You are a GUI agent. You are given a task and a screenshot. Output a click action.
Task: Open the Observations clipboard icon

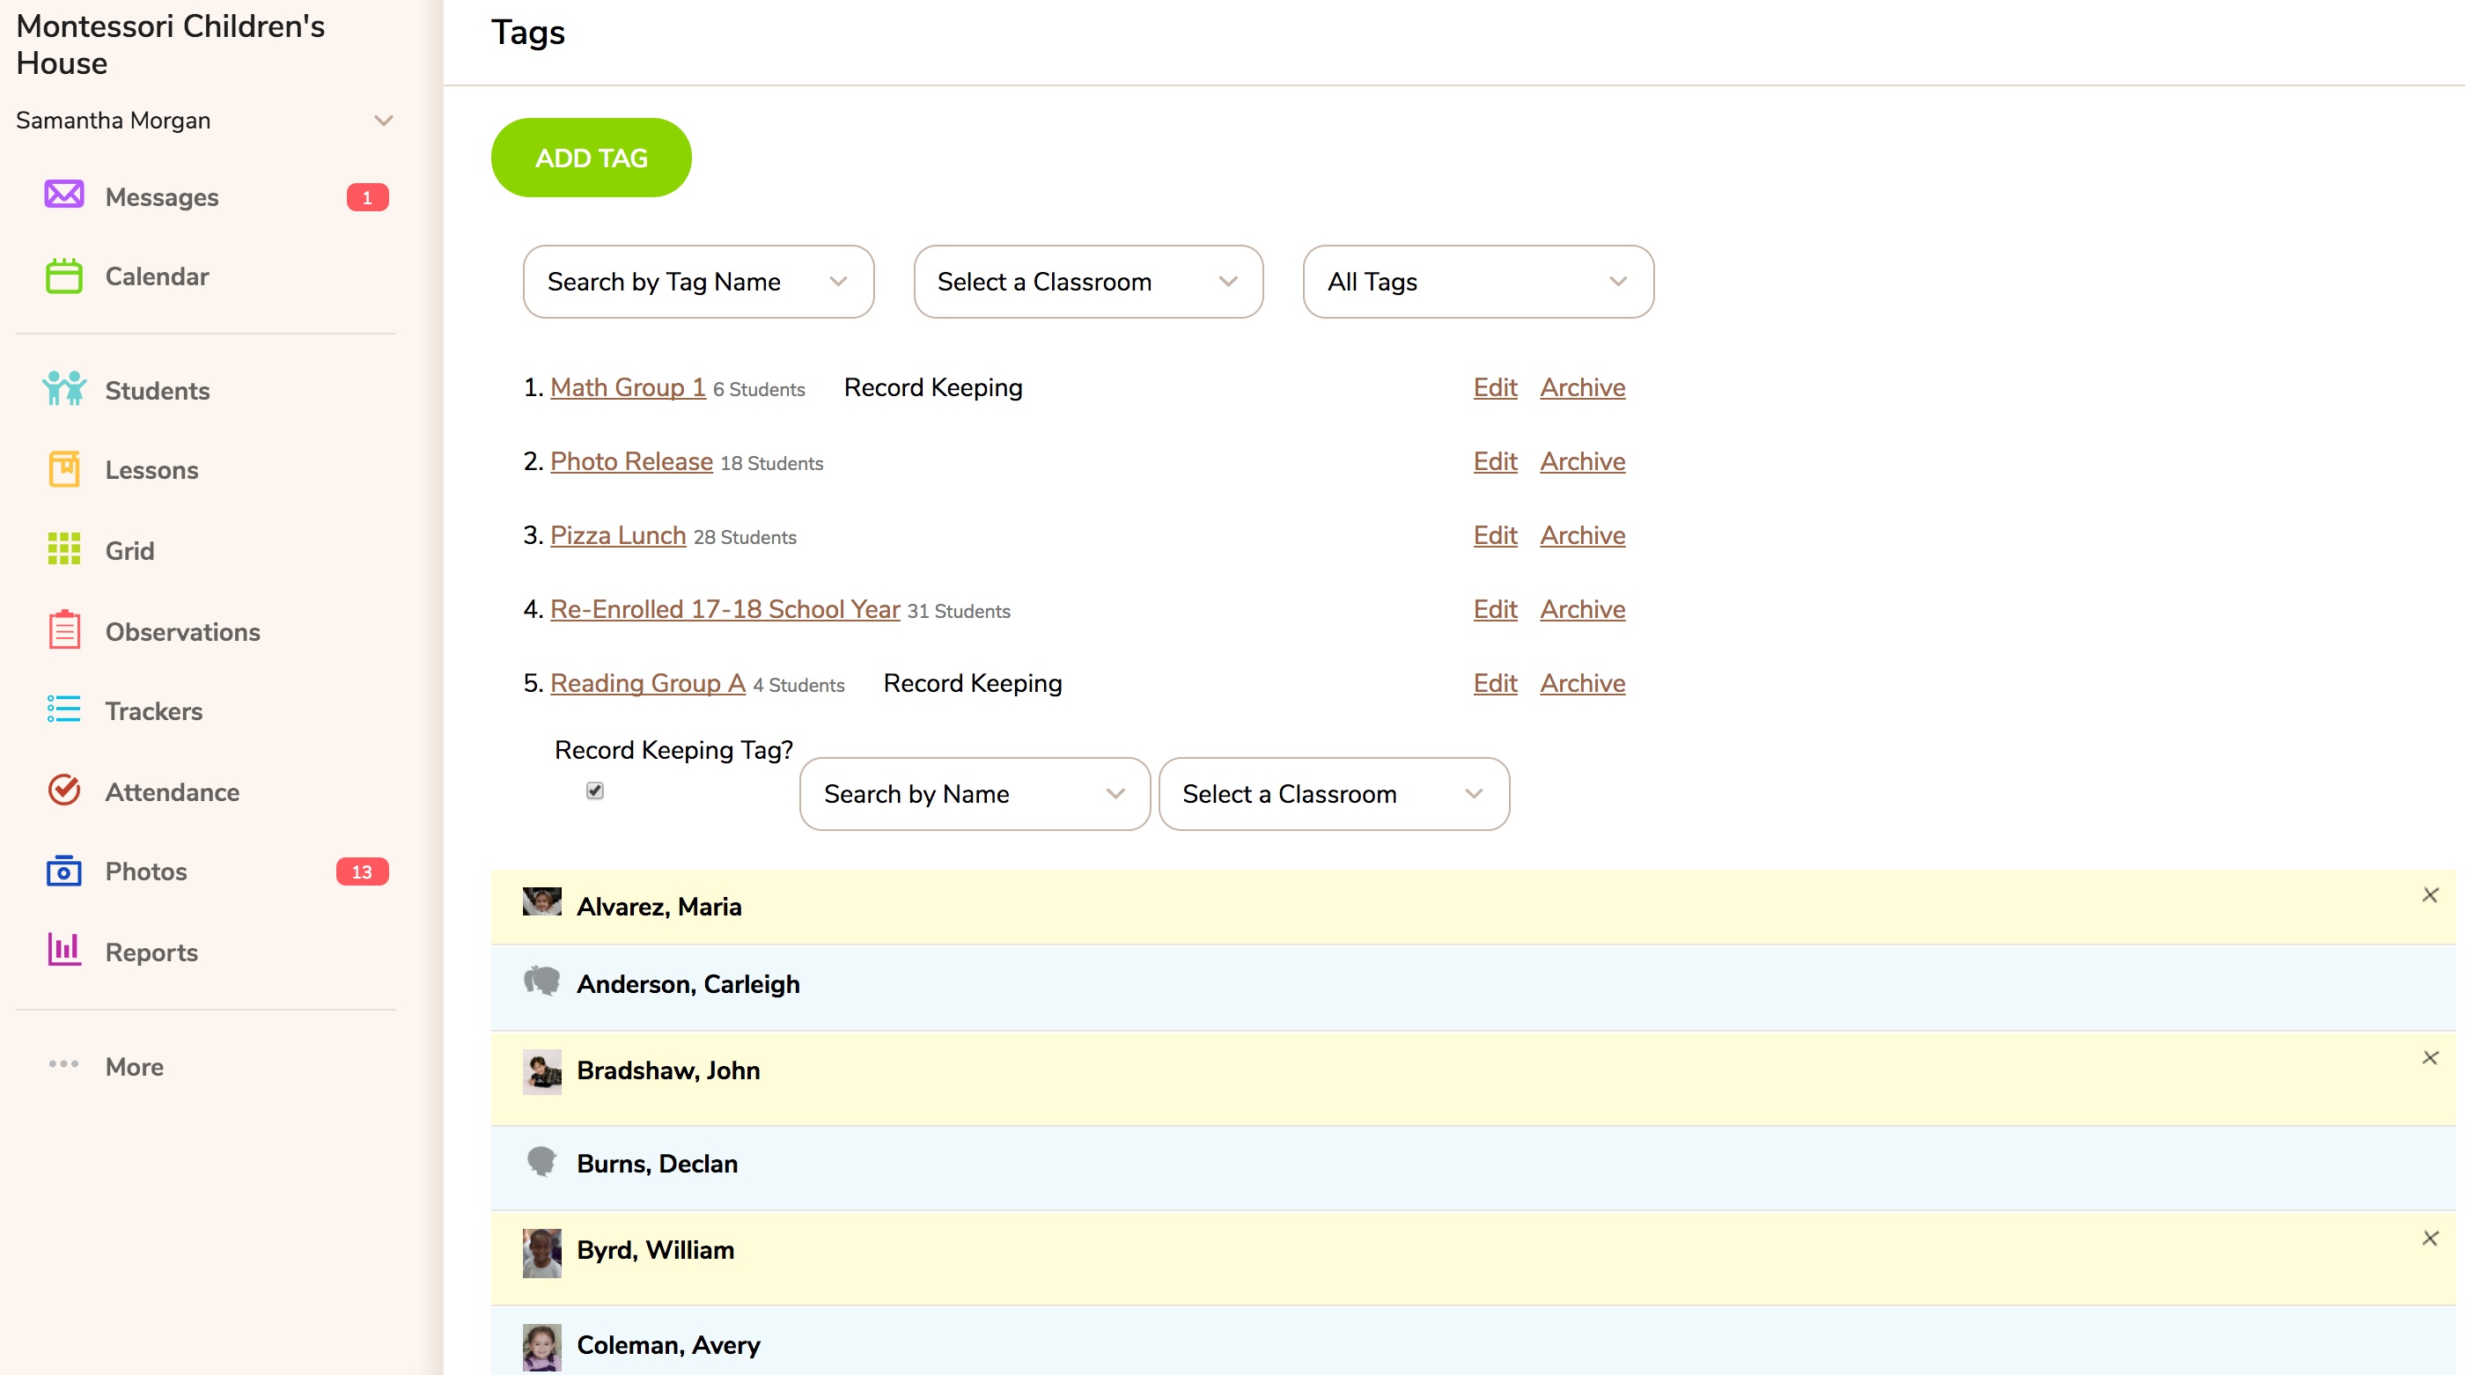[64, 629]
